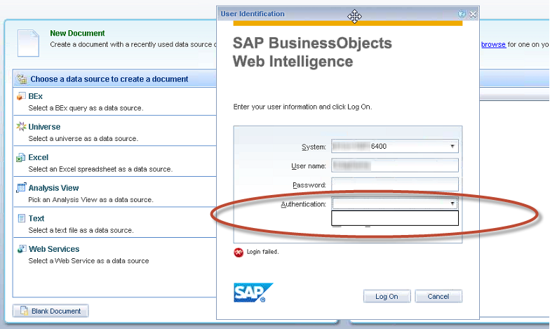This screenshot has height=329, width=550.
Task: Click 'Select a universe as a data source.'
Action: click(83, 139)
